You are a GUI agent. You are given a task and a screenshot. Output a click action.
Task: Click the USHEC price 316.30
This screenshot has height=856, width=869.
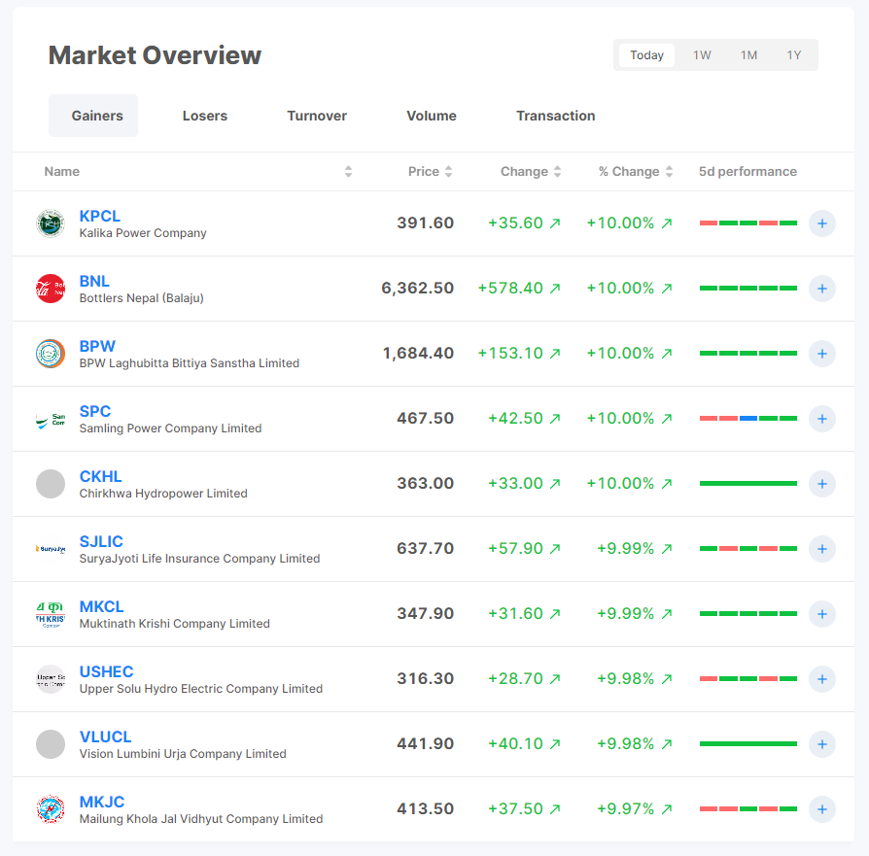tap(425, 679)
